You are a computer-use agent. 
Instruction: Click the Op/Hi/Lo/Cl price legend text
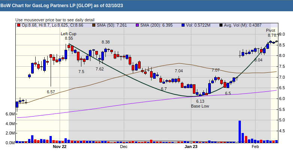pyautogui.click(x=52, y=25)
